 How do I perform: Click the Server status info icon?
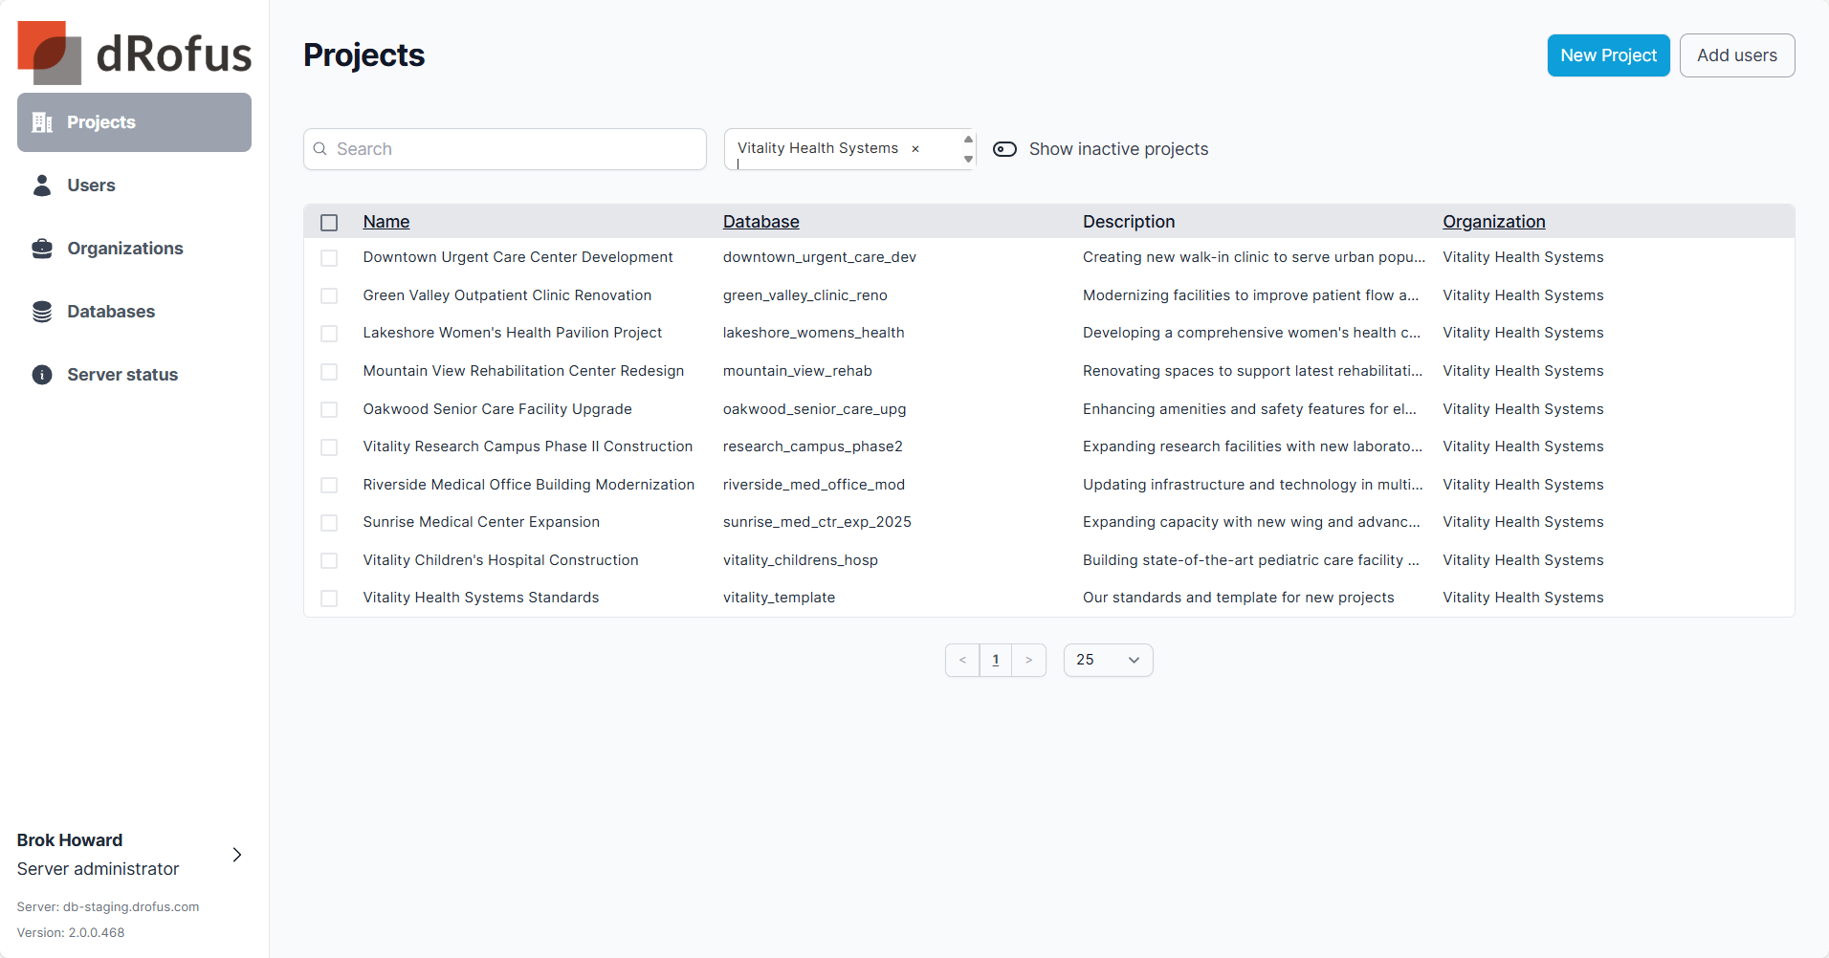click(x=42, y=375)
